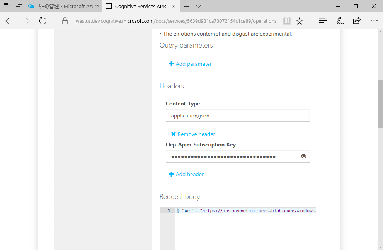Screen dimensions: 383x250
Task: Open the More actions menu
Action: [374, 21]
